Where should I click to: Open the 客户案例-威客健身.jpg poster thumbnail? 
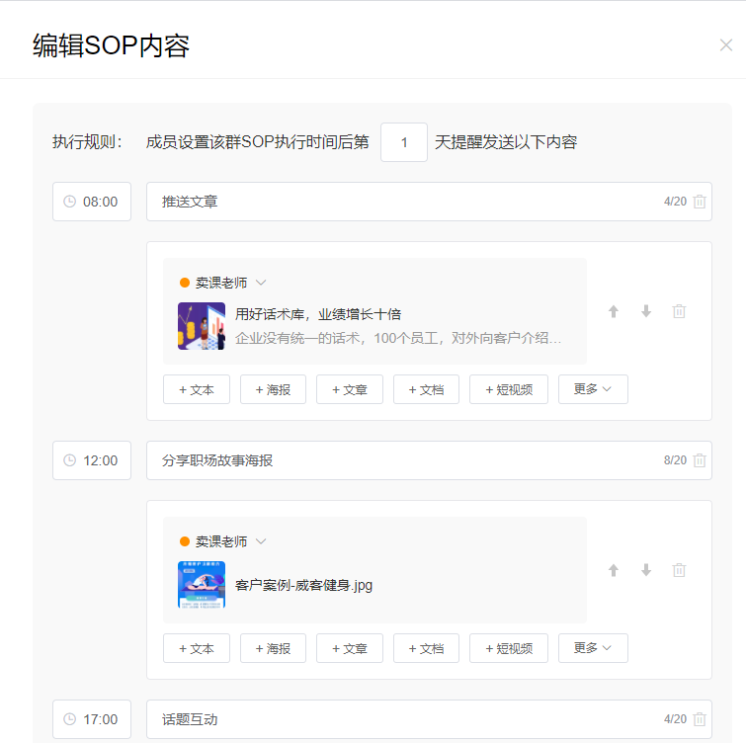coord(202,585)
